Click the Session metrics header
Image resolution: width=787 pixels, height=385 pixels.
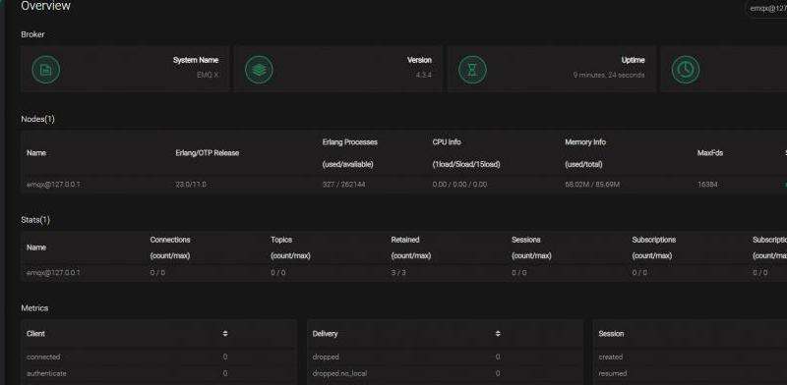click(x=611, y=333)
